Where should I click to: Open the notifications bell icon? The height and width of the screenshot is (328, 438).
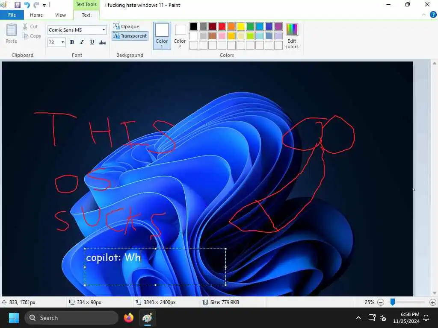(426, 318)
